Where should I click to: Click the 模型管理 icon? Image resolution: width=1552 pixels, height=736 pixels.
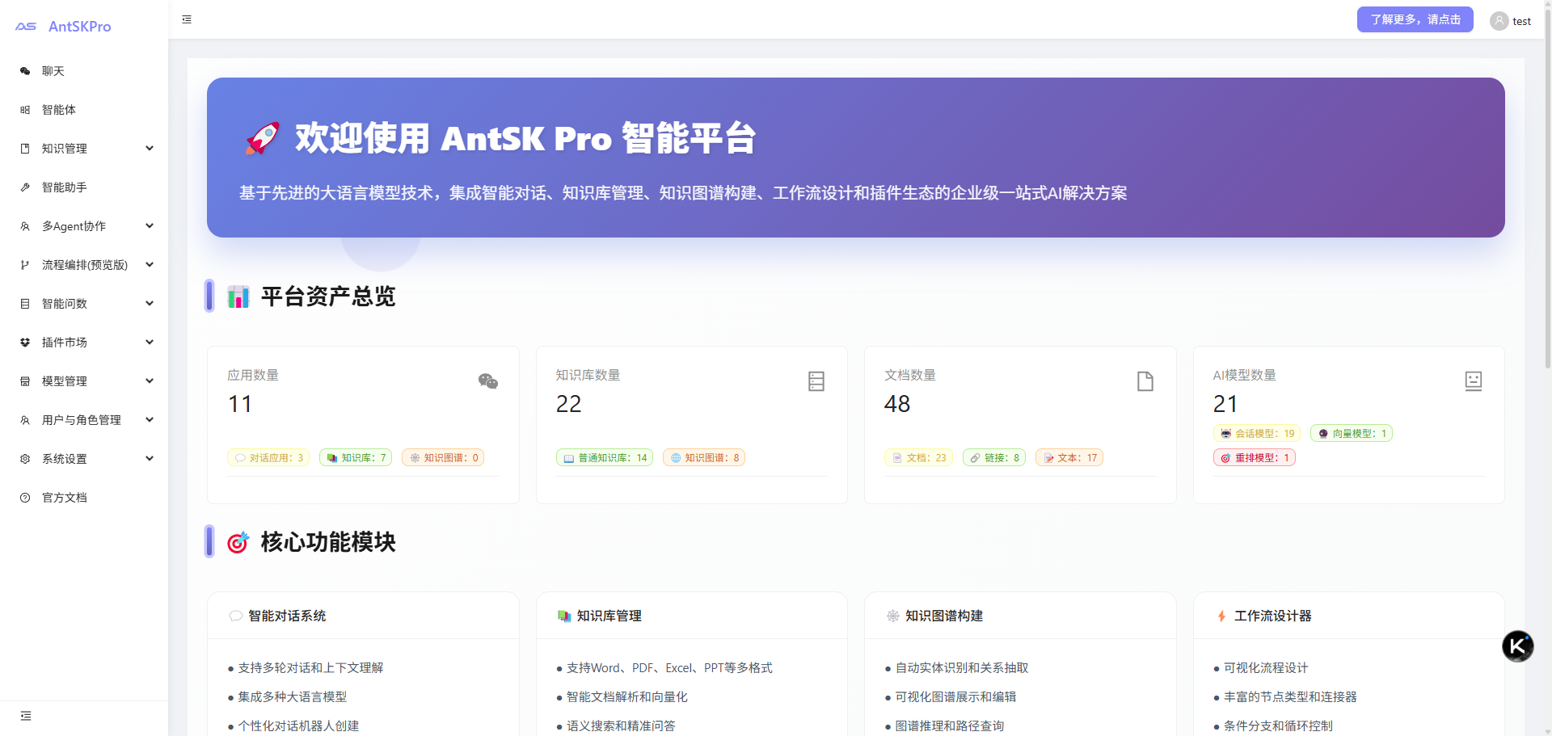coord(25,381)
